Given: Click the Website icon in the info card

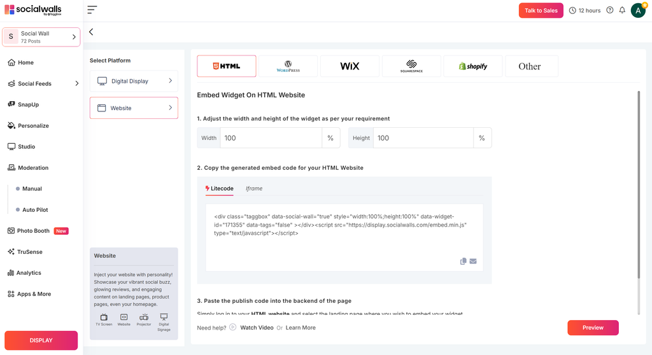Looking at the screenshot, I should (x=124, y=317).
